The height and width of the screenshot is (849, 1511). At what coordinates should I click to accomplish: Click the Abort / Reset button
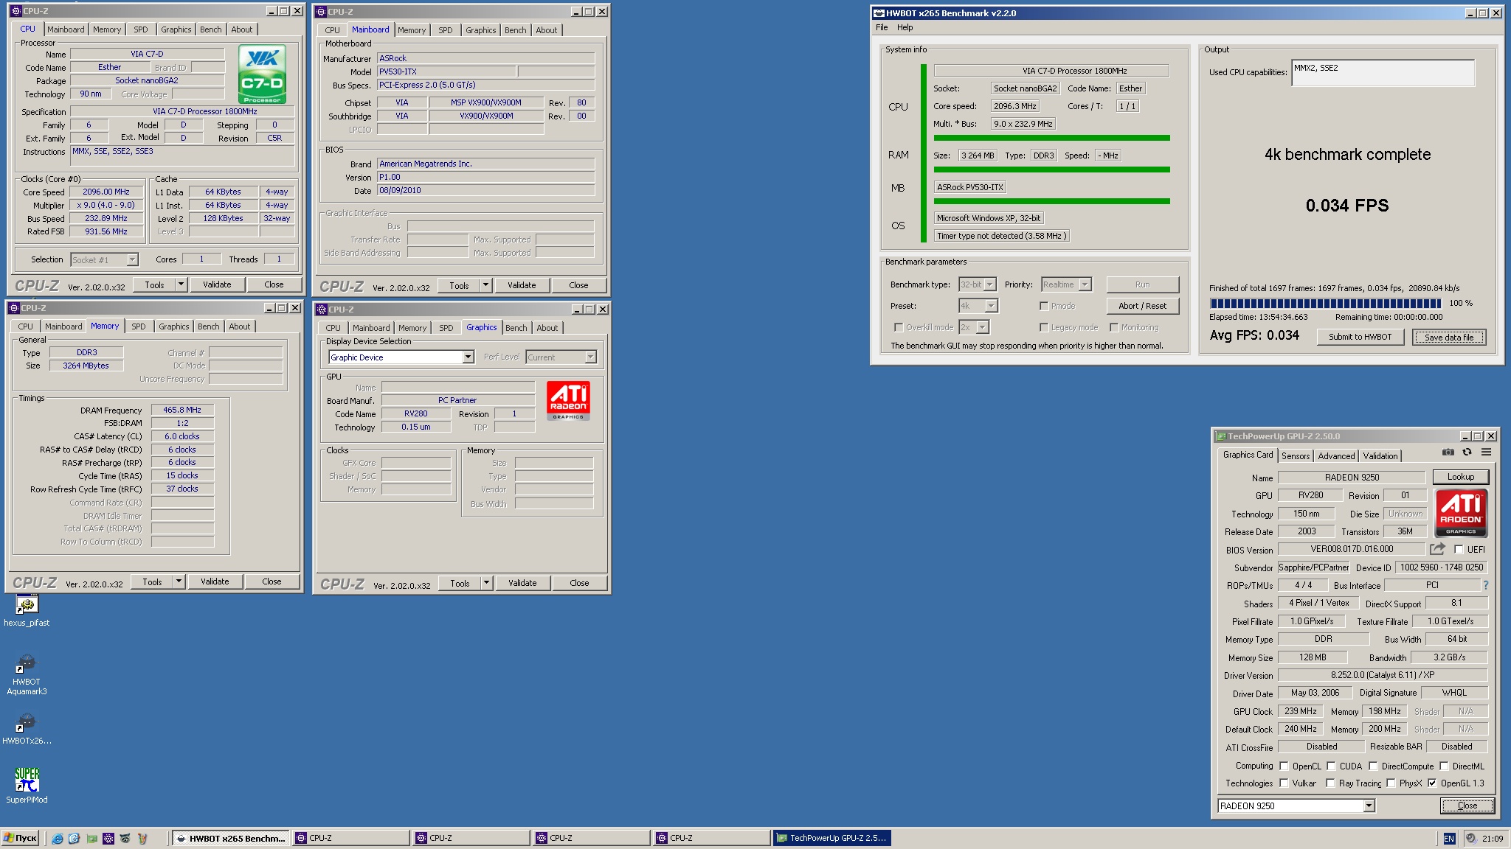pos(1142,306)
